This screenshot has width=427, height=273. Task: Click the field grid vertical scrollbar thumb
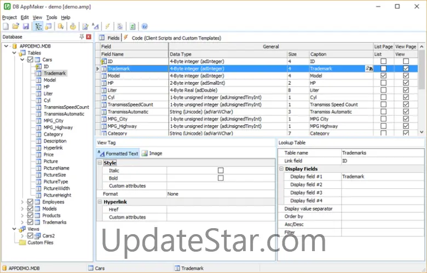point(422,69)
